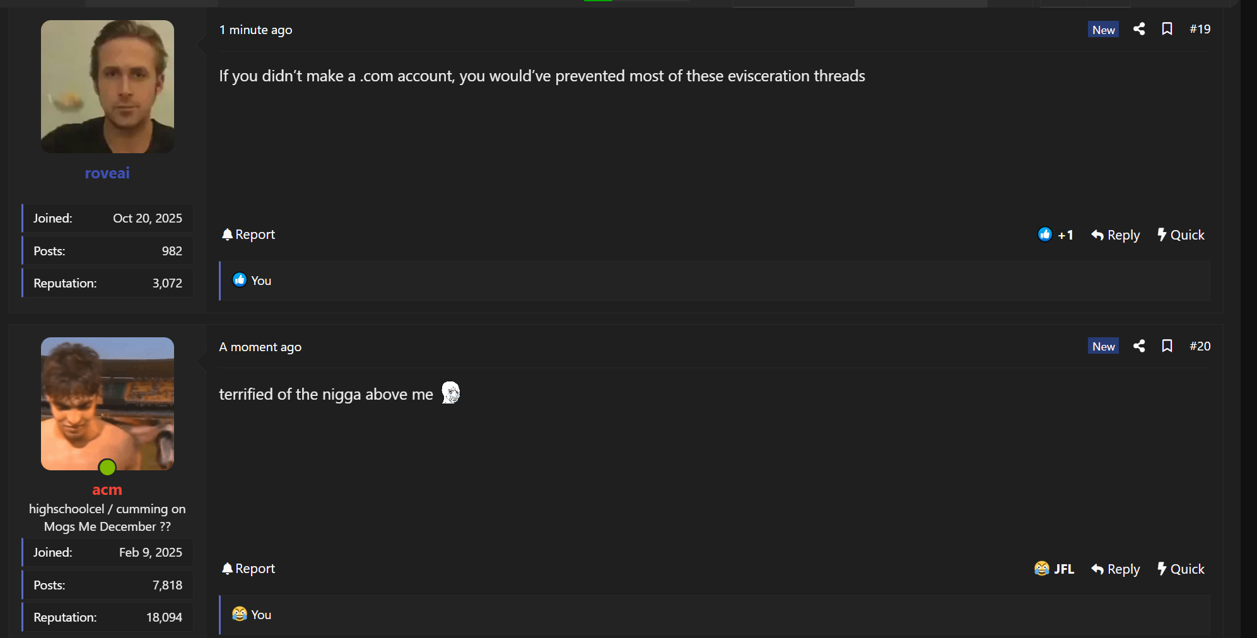
Task: Report acm's post #20
Action: (248, 569)
